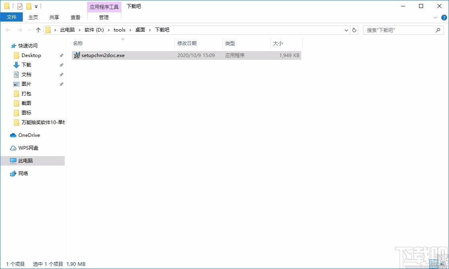Click the pin icon next to 下载
449x269 pixels.
61,65
